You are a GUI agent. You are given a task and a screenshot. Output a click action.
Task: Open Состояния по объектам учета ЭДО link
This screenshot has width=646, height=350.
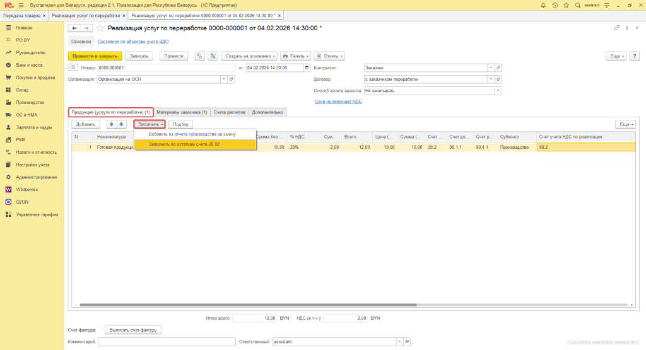[133, 42]
